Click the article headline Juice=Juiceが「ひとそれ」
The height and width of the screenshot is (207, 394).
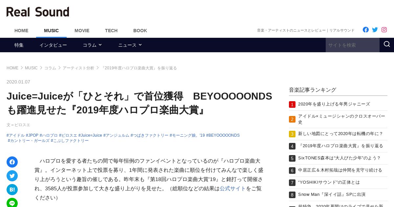[139, 103]
